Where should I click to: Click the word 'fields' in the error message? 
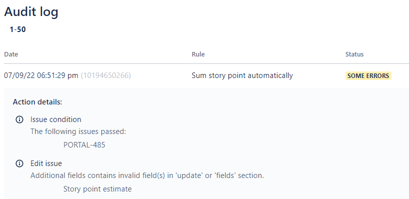pyautogui.click(x=225, y=175)
